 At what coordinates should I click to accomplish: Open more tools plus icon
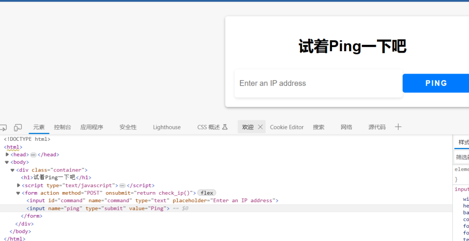(x=398, y=127)
